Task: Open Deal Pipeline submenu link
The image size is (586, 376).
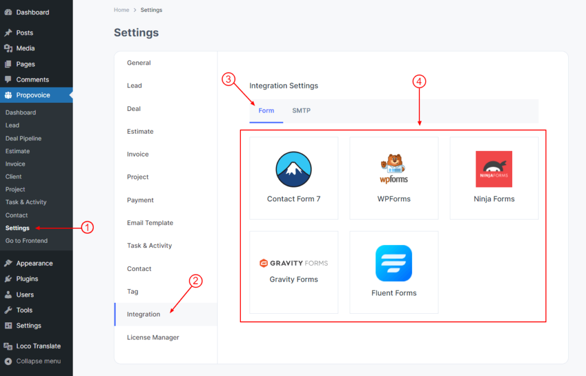Action: coord(23,138)
